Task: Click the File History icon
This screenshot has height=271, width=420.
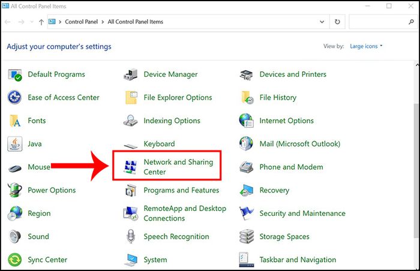Action: pyautogui.click(x=247, y=98)
